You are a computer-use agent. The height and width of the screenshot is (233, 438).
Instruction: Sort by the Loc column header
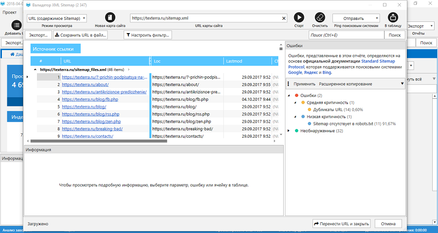pos(187,61)
